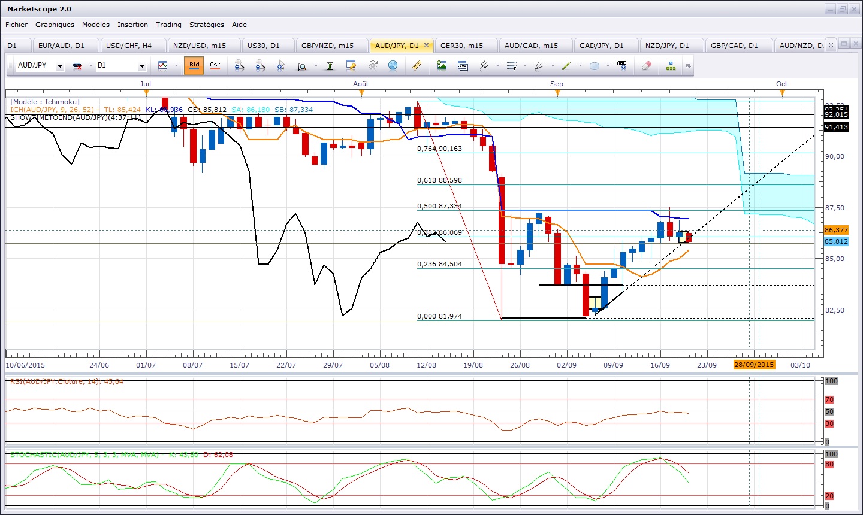Expand the chart type dropdown arrow
863x515 pixels.
tap(176, 66)
